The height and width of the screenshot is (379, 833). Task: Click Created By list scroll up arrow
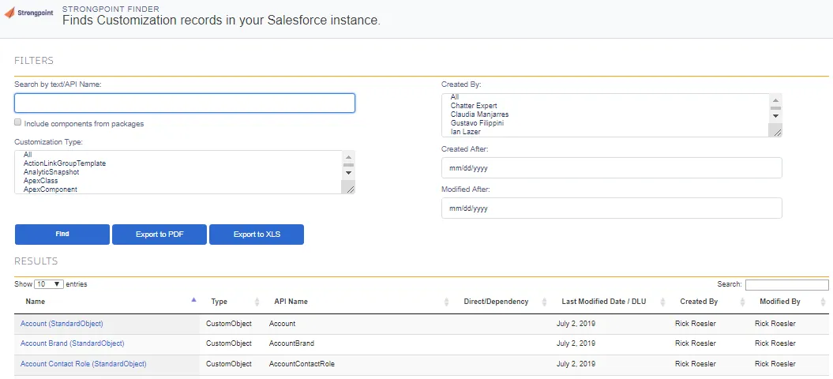[x=775, y=100]
